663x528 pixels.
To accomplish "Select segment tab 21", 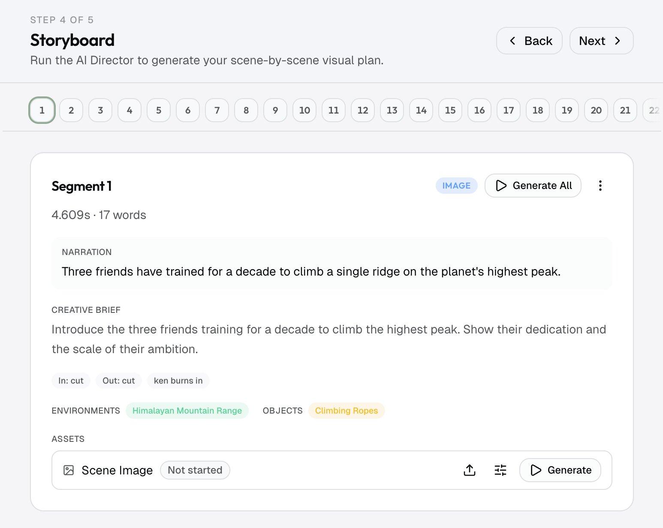I will coord(625,110).
